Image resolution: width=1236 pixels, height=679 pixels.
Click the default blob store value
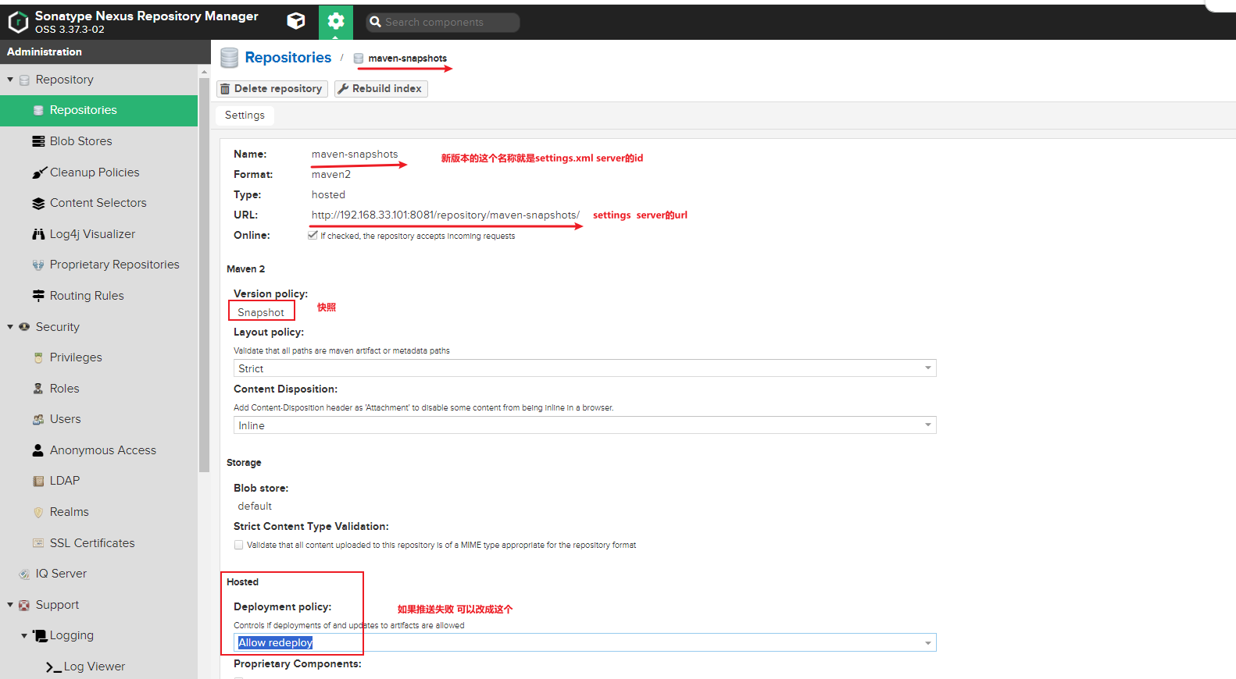(x=255, y=507)
